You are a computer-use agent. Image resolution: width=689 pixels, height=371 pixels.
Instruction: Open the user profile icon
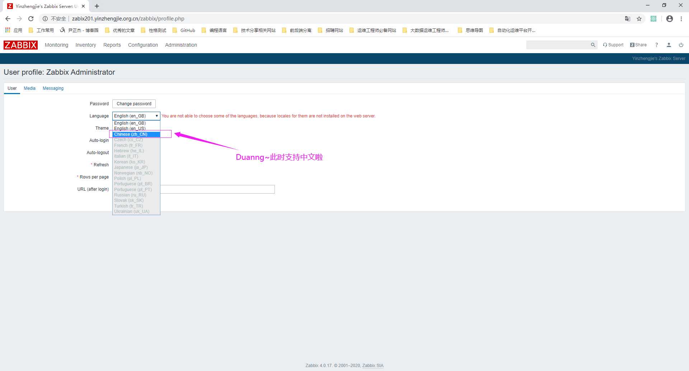(669, 45)
